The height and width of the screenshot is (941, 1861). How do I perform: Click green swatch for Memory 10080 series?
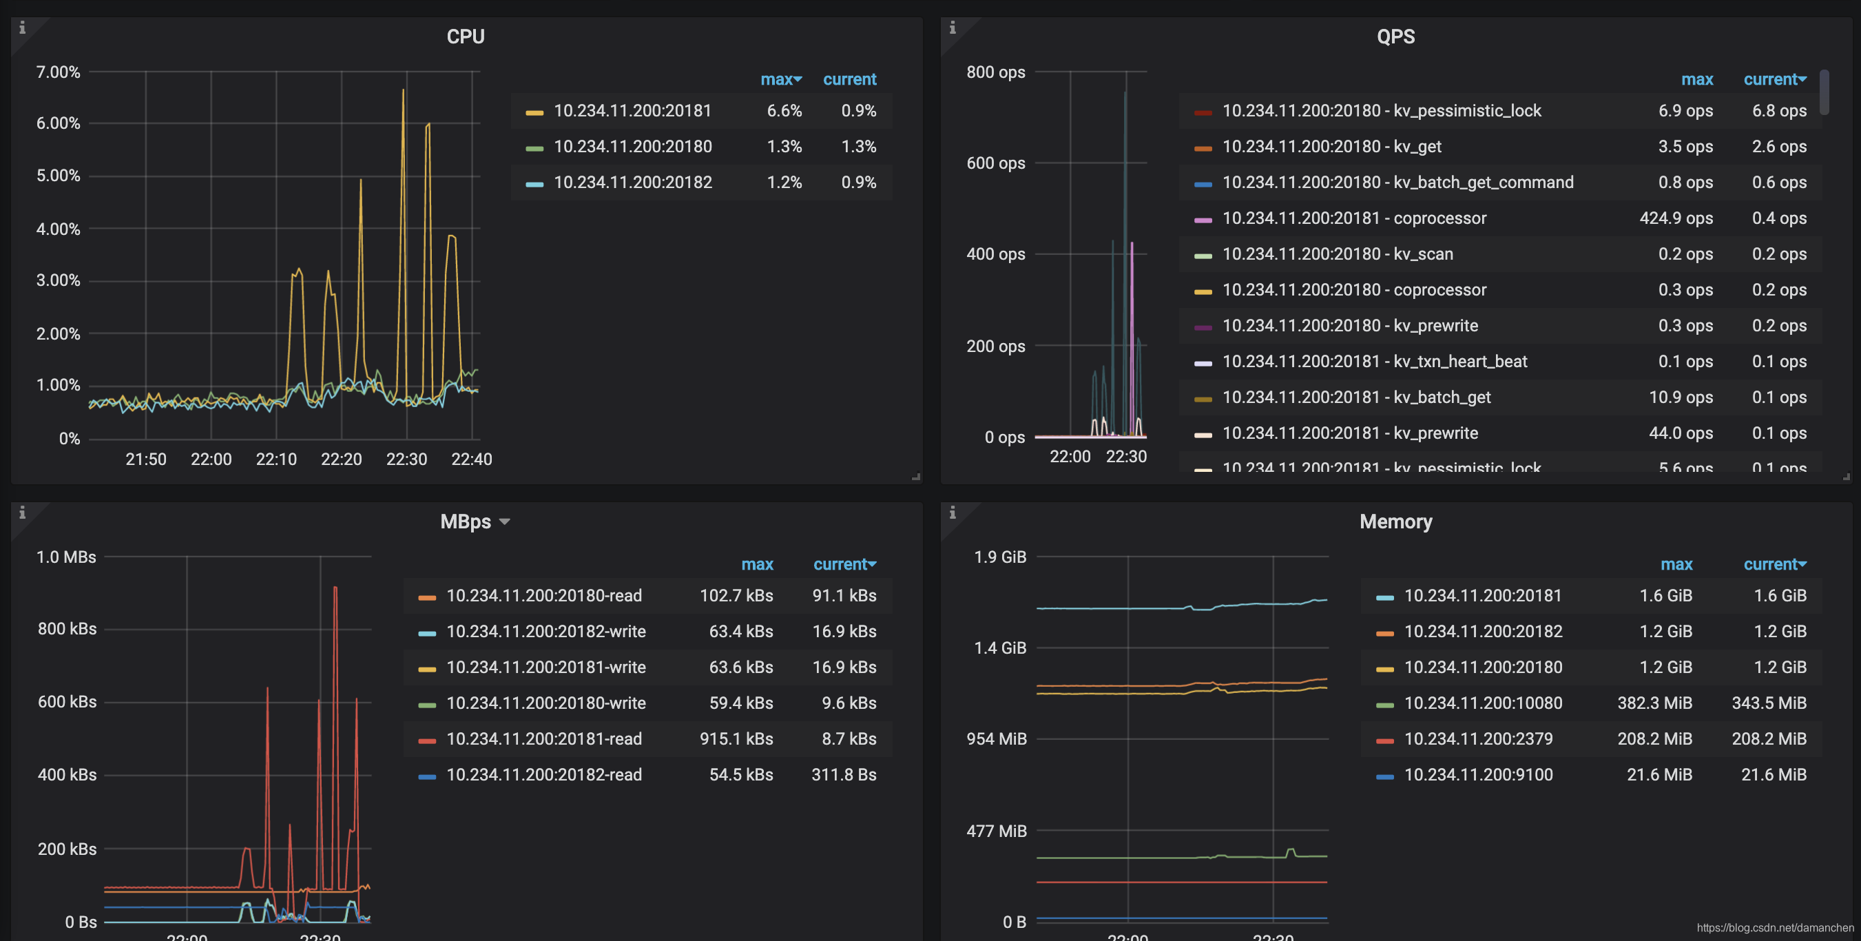tap(1385, 705)
